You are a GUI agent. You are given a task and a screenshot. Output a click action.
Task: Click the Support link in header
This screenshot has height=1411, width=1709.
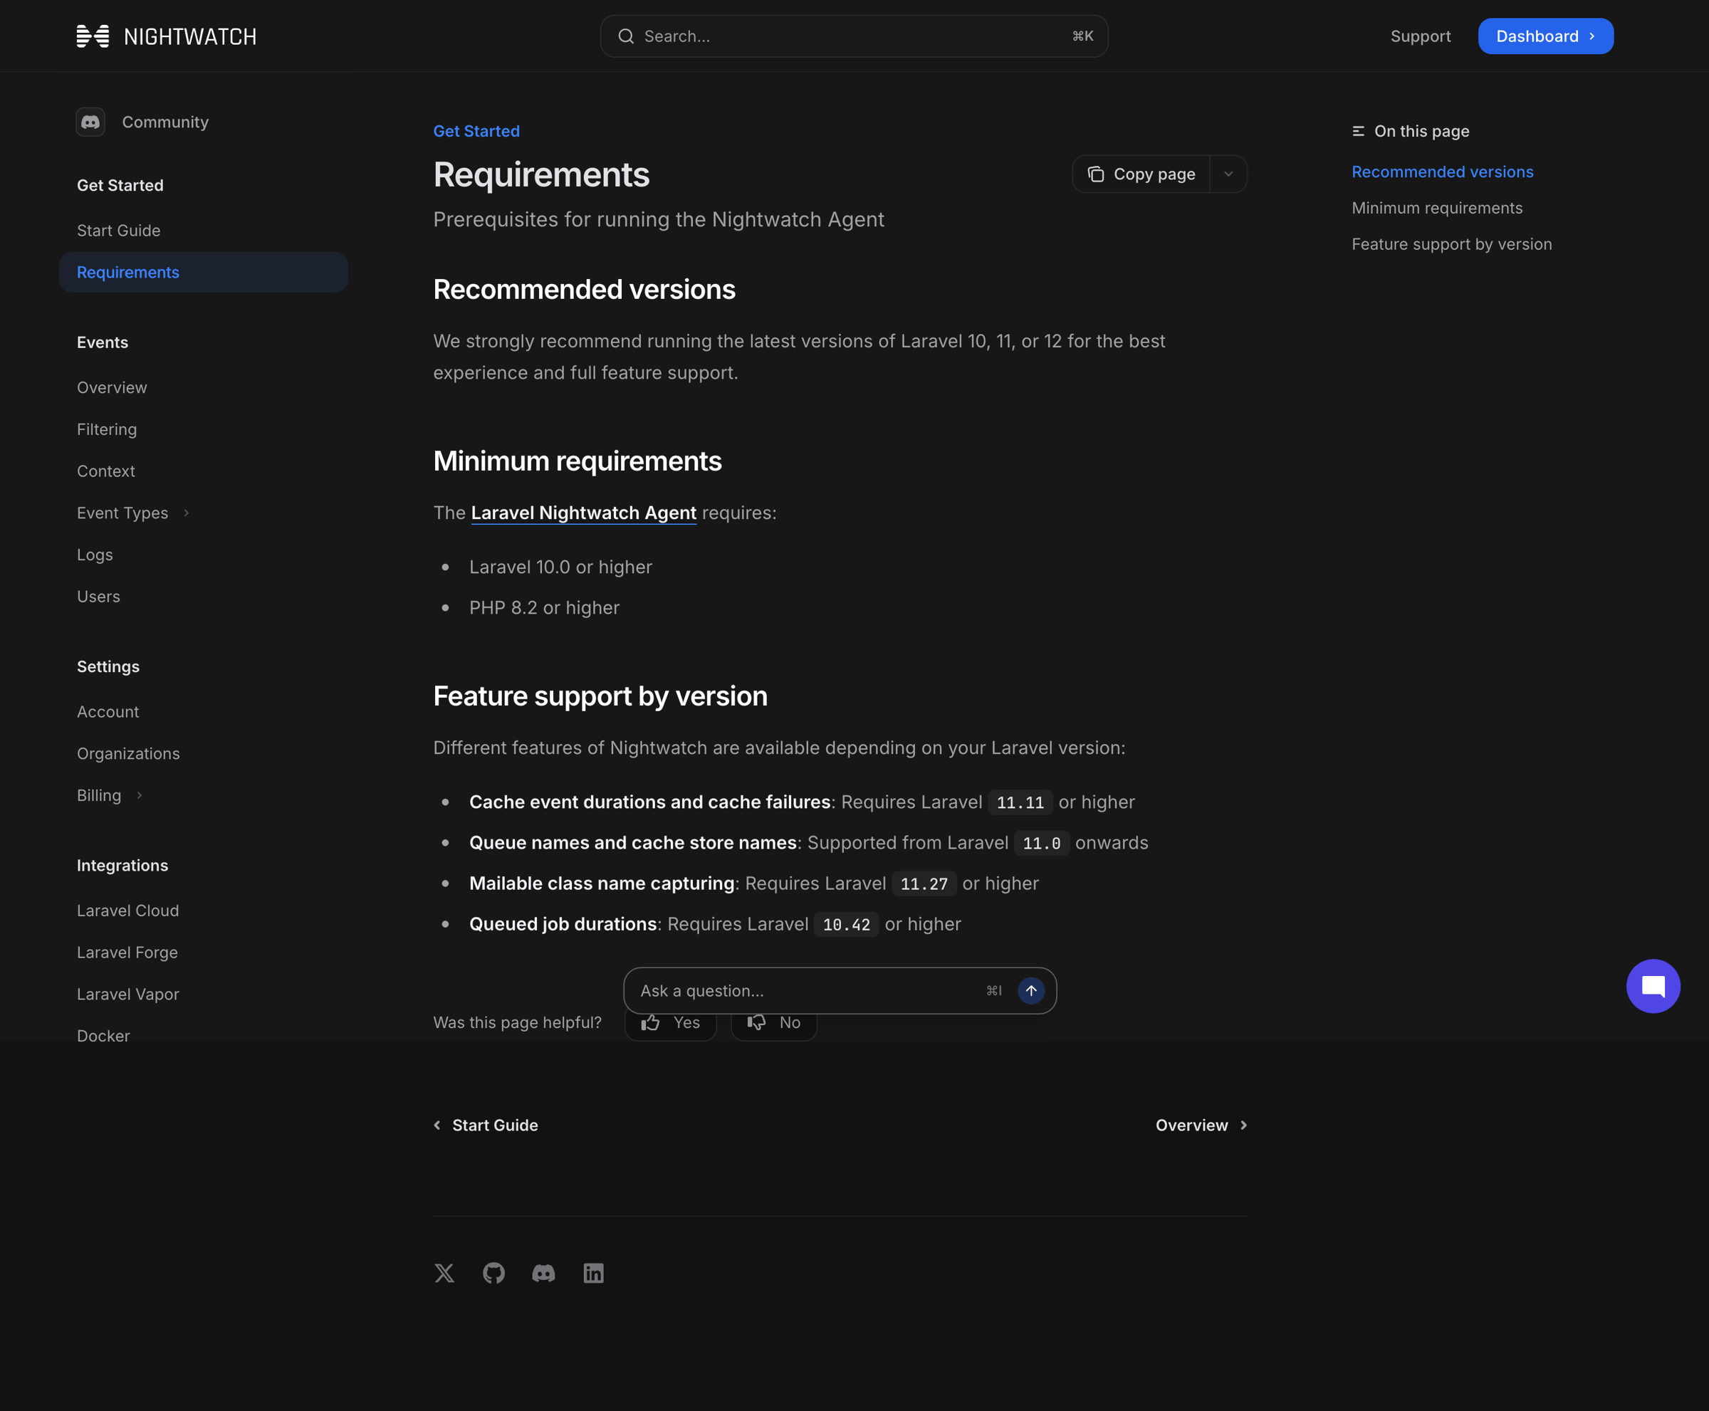(1421, 36)
